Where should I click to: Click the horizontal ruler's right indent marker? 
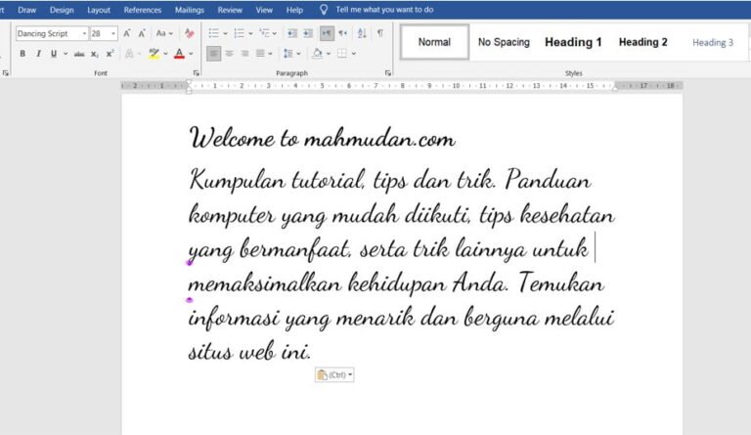[615, 89]
